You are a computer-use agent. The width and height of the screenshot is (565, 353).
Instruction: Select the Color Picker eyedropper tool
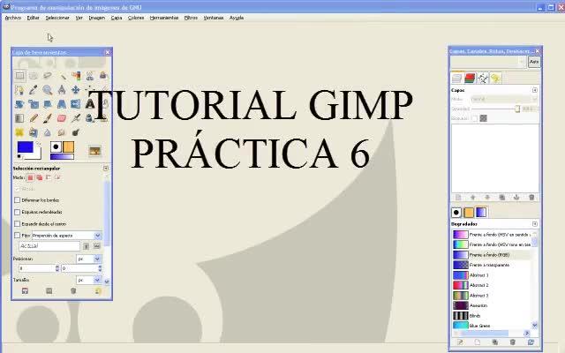34,90
